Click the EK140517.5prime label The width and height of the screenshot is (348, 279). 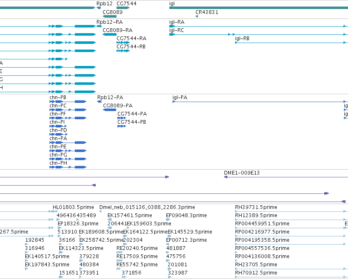(47, 256)
